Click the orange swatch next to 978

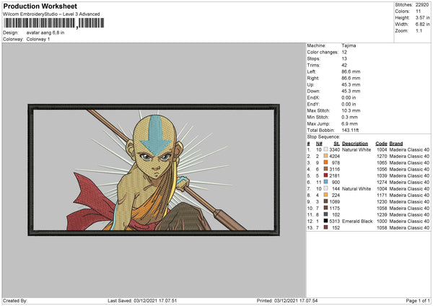tap(326, 162)
